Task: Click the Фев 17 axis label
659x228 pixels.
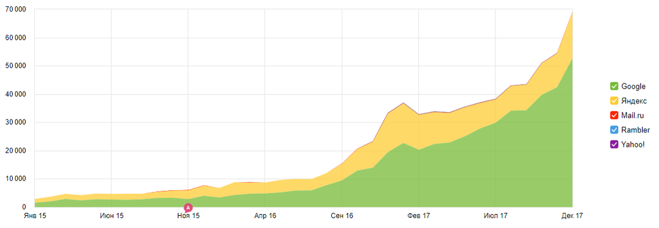Action: pos(419,216)
